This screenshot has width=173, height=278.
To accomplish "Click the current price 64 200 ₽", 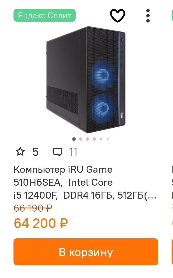I will click(x=41, y=223).
